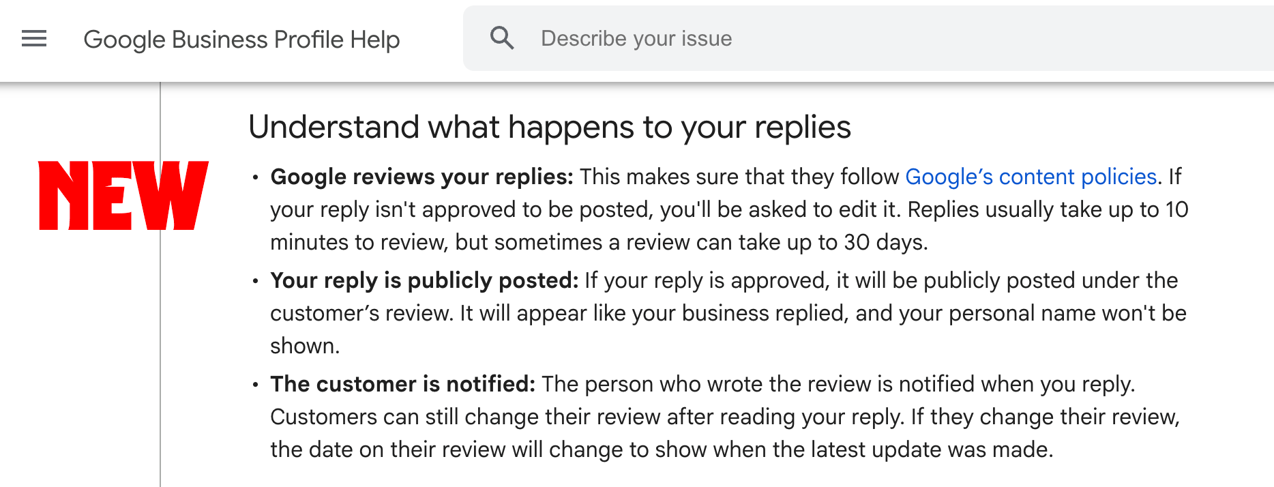
Task: Click the vertical divider line beside the article
Action: [x=160, y=341]
